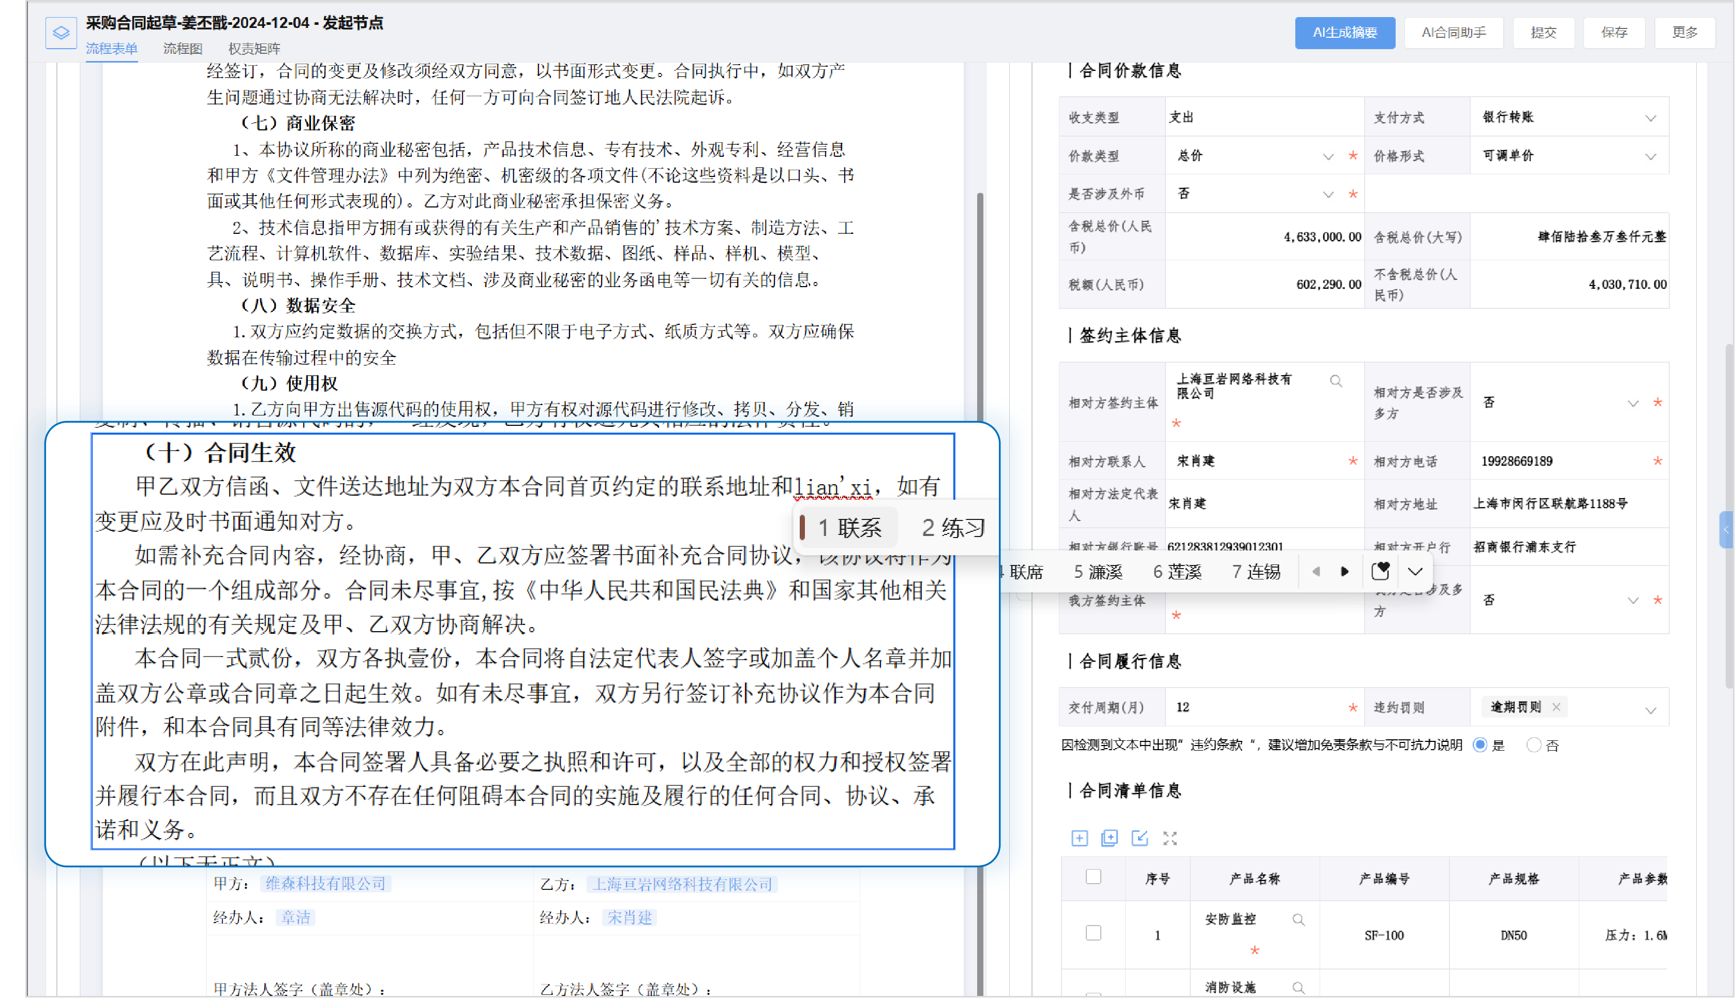This screenshot has height=998, width=1735.
Task: Click the copy row icon above product table
Action: coord(1110,838)
